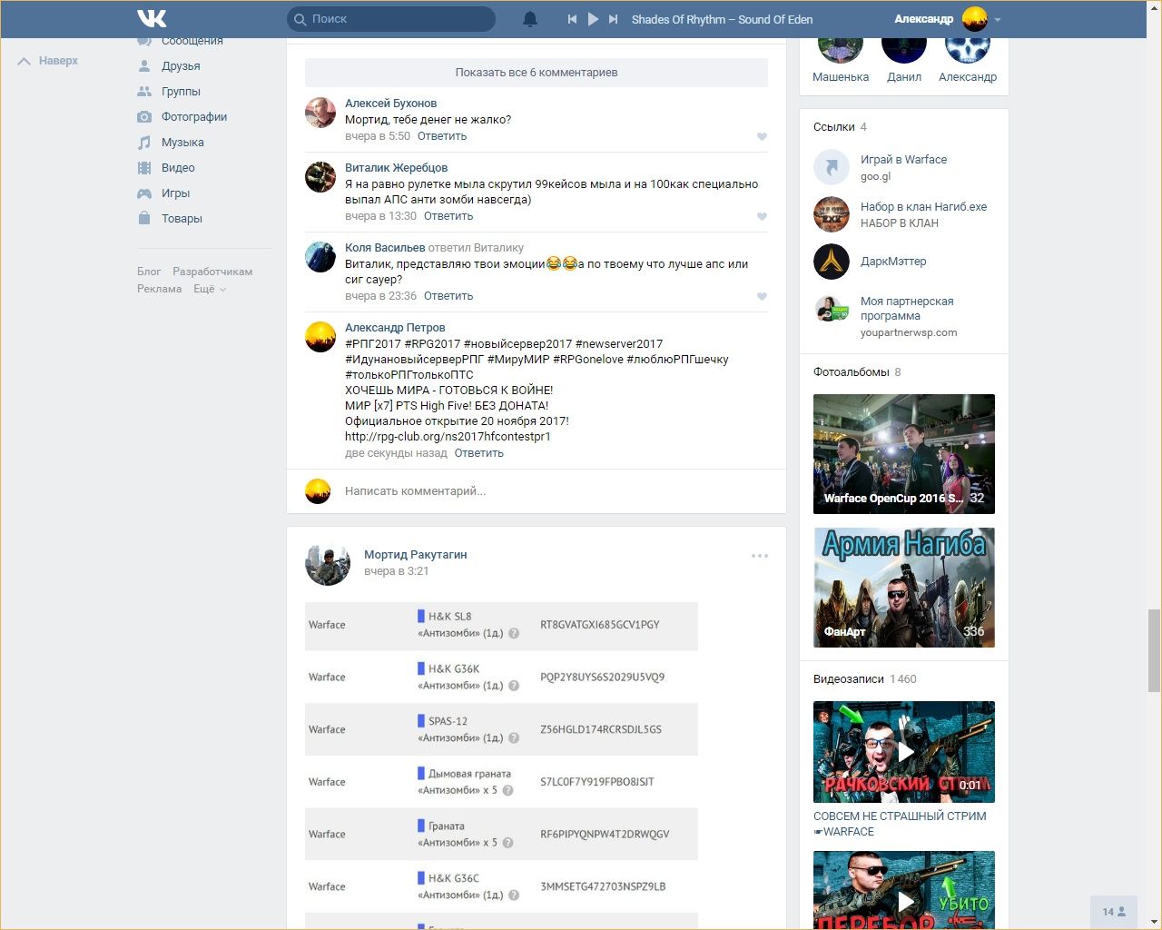The image size is (1162, 930).
Task: Open the Фотоальбомы section header
Action: click(x=851, y=372)
